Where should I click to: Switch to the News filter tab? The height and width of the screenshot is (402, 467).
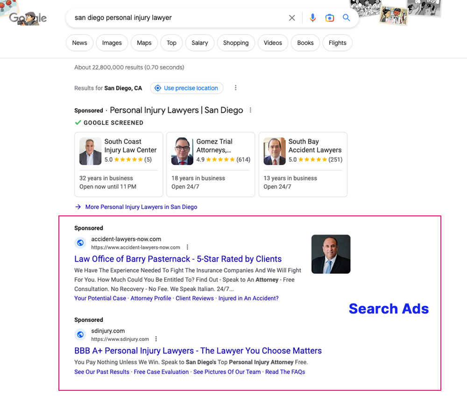coord(79,43)
